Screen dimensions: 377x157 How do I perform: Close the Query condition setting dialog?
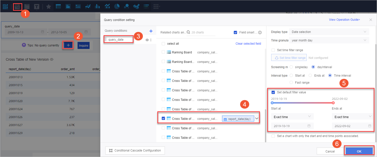[x=371, y=20]
